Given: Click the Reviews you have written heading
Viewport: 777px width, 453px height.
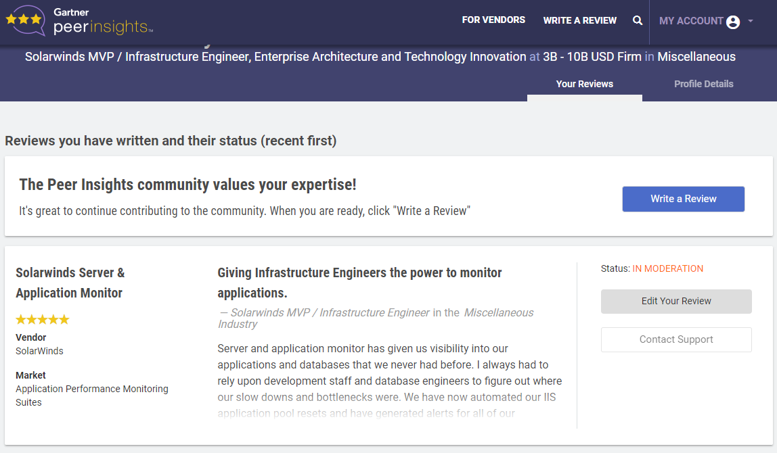Looking at the screenshot, I should 171,141.
